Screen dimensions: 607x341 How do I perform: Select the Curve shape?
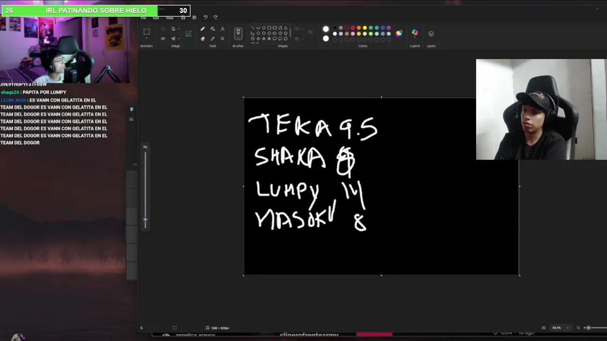258,28
